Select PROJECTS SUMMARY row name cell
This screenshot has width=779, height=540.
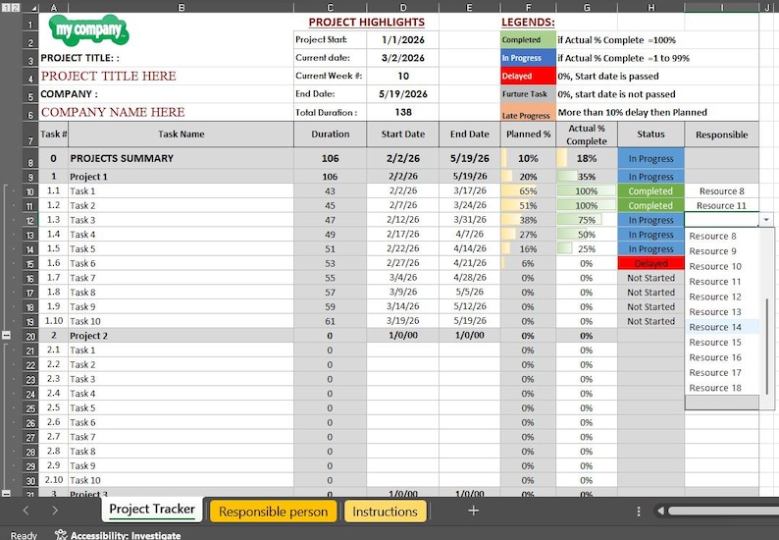pyautogui.click(x=181, y=159)
